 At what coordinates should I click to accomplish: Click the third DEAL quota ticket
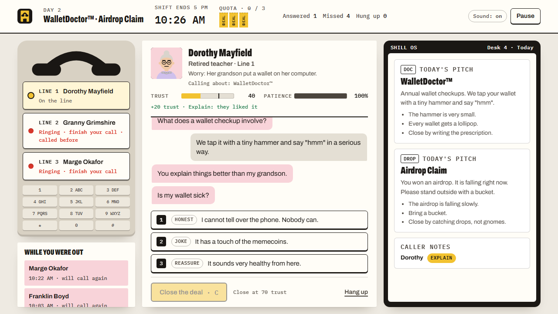pos(244,20)
